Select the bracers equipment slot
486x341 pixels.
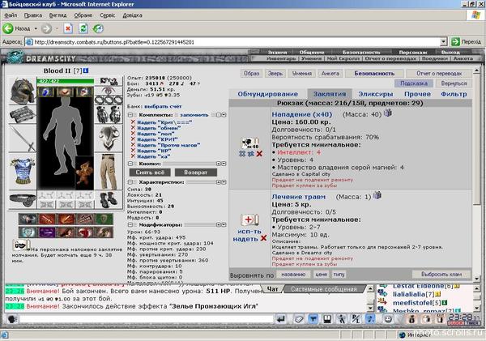pos(23,114)
